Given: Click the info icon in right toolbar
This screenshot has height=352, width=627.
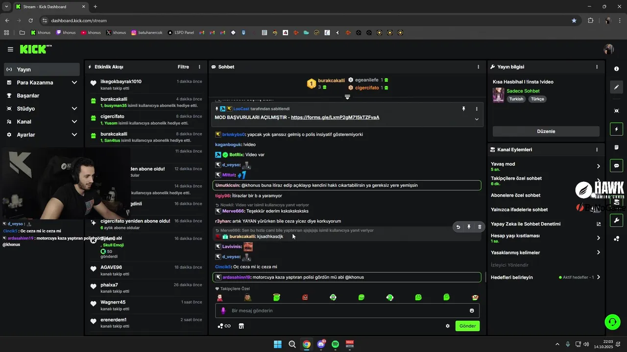Looking at the screenshot, I should pos(617,69).
